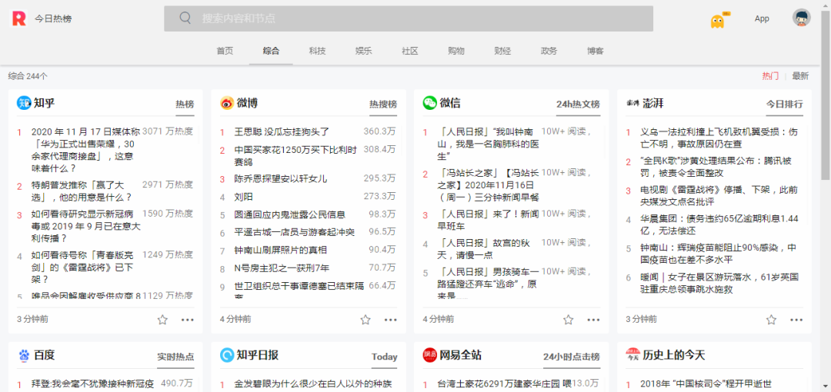Open more options on 澎湃 card
Image resolution: width=831 pixels, height=392 pixels.
(x=796, y=320)
